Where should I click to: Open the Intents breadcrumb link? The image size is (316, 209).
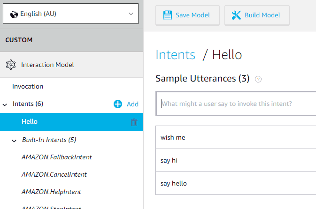pyautogui.click(x=175, y=55)
